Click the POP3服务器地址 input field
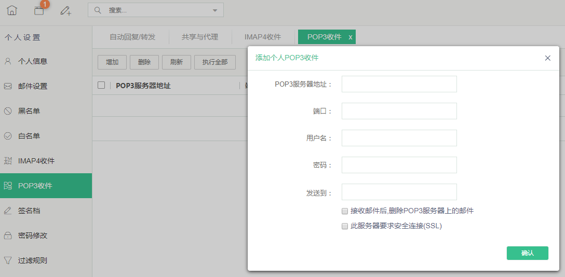Image resolution: width=565 pixels, height=277 pixels. click(399, 84)
